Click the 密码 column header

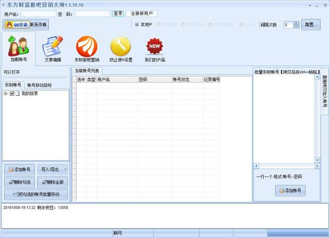pyautogui.click(x=155, y=80)
